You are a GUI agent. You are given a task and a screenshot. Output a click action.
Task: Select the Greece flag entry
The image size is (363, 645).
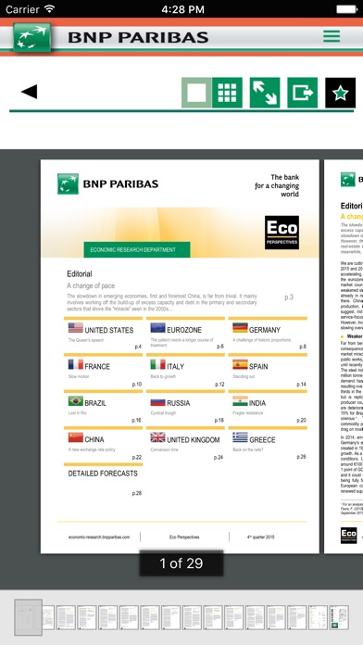coord(268,445)
